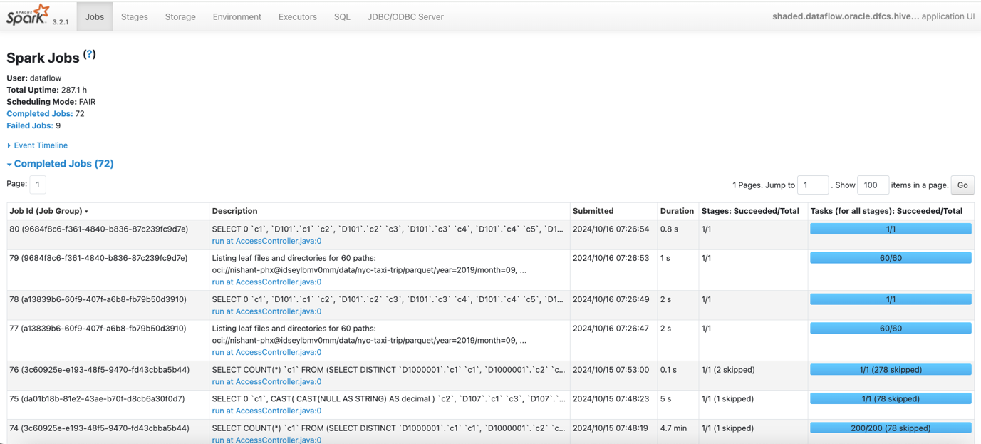The height and width of the screenshot is (444, 981).
Task: Click the 1/1 (78 skipped) progress bar
Action: tap(891, 399)
